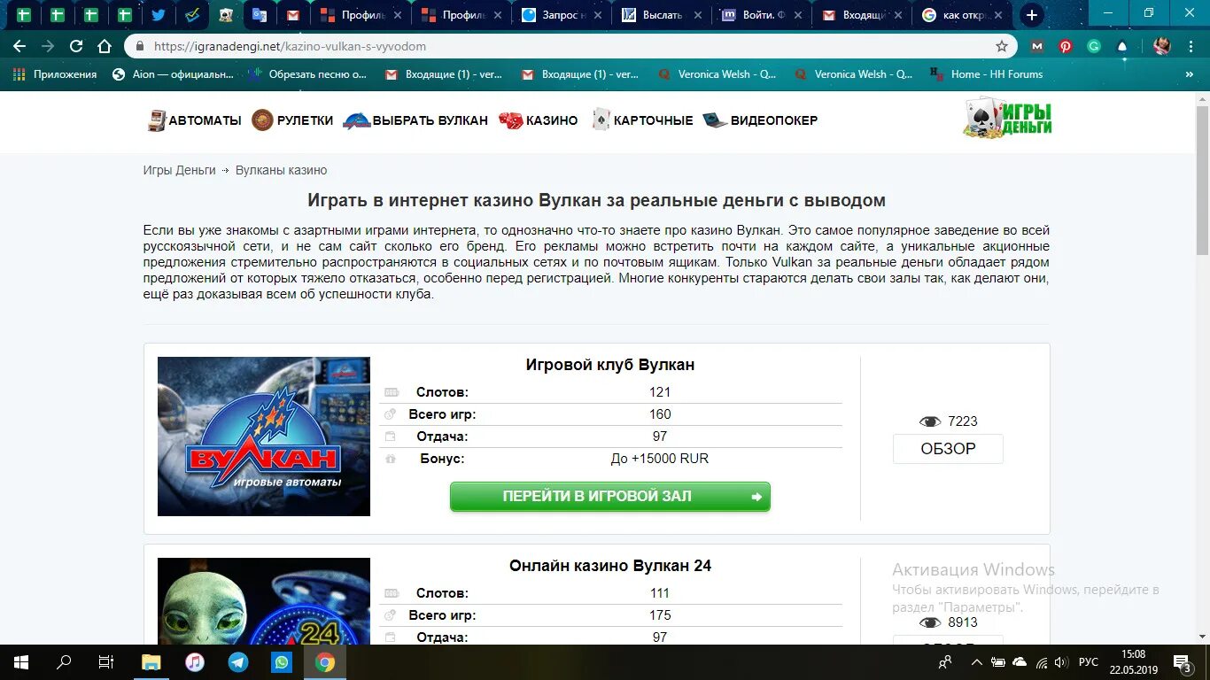Open WhatsApp from the taskbar
Screen dimensions: 1210x680
click(282, 662)
